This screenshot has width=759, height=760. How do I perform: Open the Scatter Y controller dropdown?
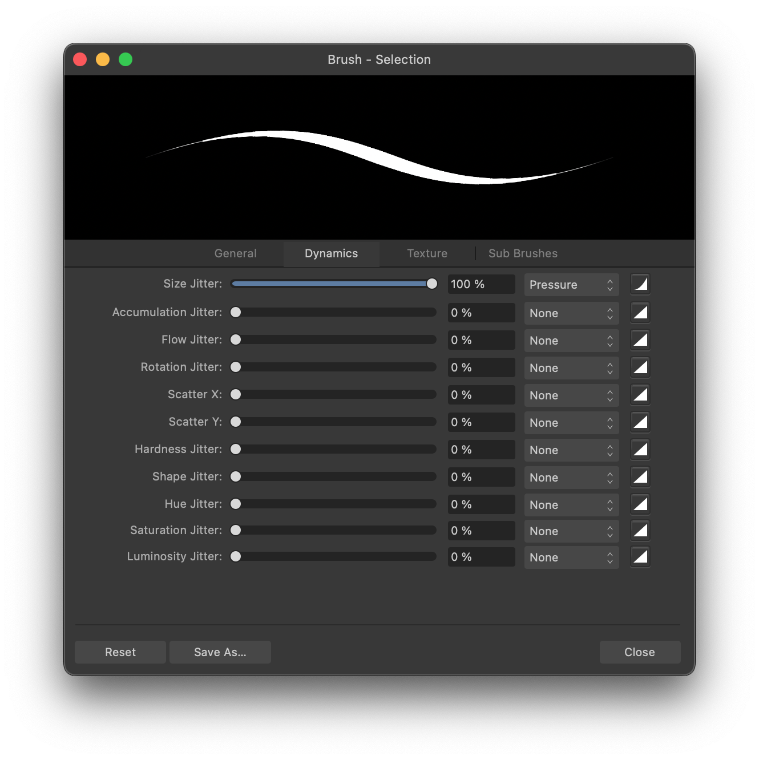[571, 423]
